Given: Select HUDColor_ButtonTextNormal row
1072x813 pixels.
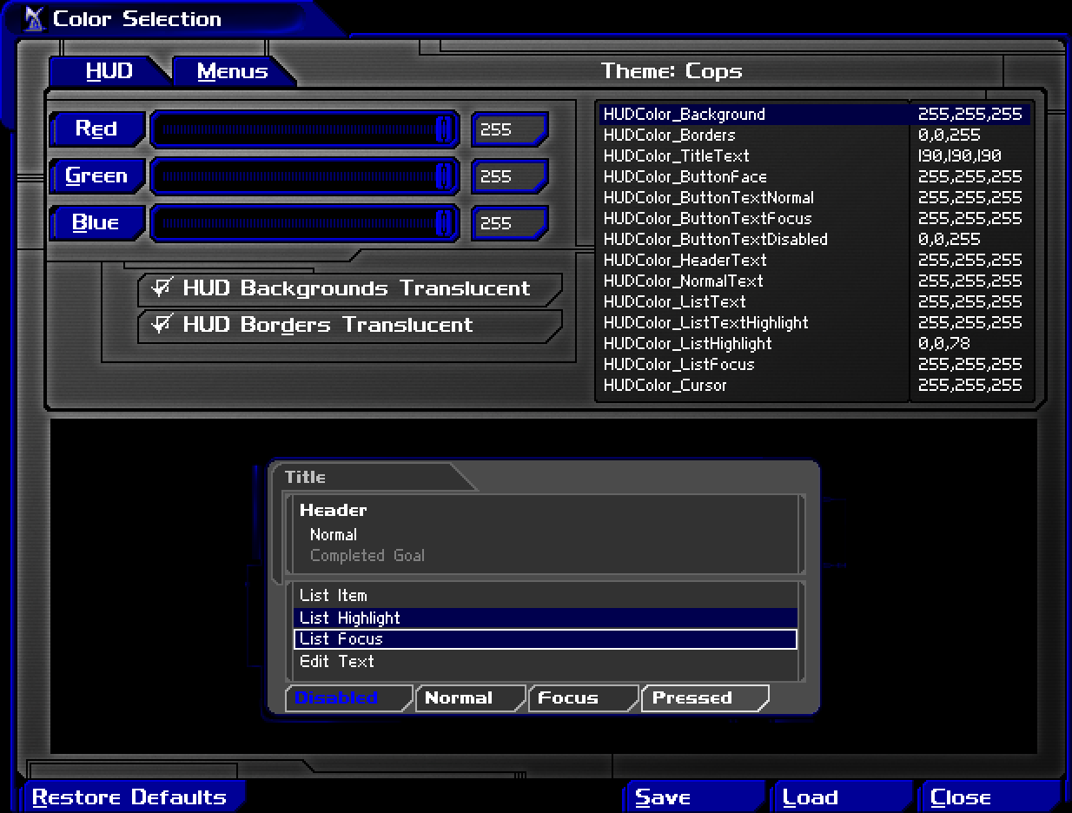Looking at the screenshot, I should coord(815,197).
